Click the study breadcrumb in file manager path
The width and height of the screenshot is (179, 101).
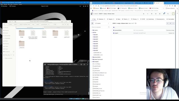pos(11,24)
